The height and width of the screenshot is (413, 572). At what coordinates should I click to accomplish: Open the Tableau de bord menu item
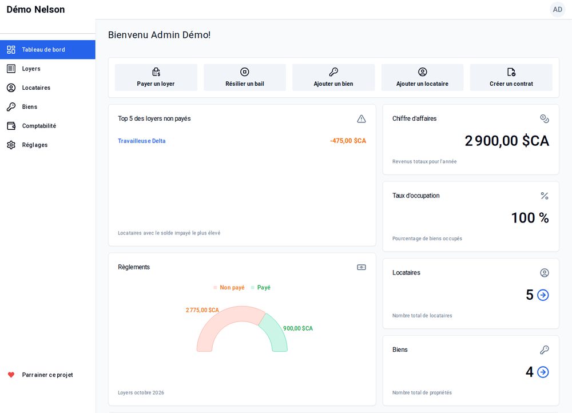pyautogui.click(x=48, y=50)
